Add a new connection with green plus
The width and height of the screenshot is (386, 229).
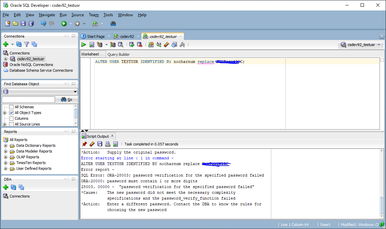point(5,44)
